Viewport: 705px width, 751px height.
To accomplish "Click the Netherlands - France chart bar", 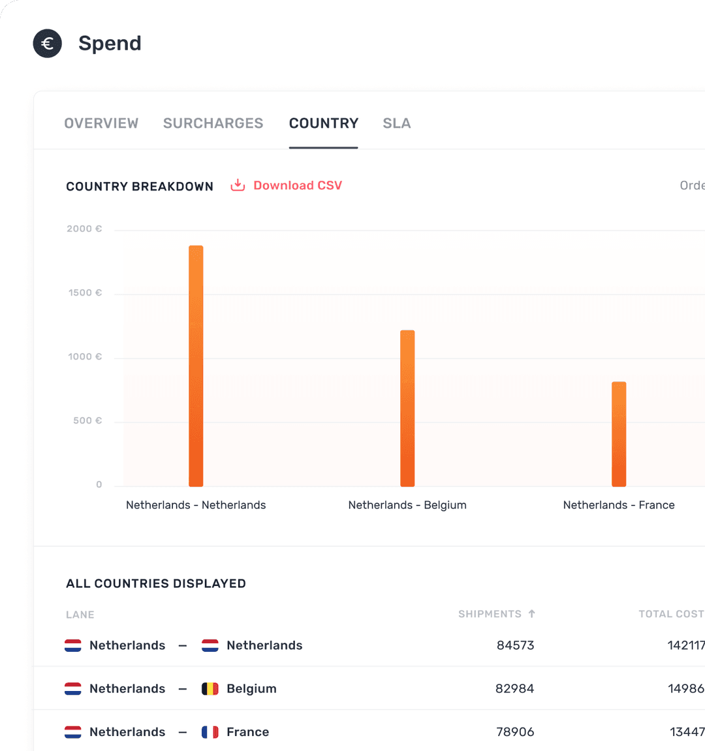I will click(619, 434).
